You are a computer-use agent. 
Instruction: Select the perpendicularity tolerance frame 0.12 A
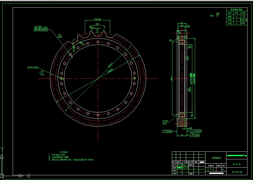pos(196,131)
